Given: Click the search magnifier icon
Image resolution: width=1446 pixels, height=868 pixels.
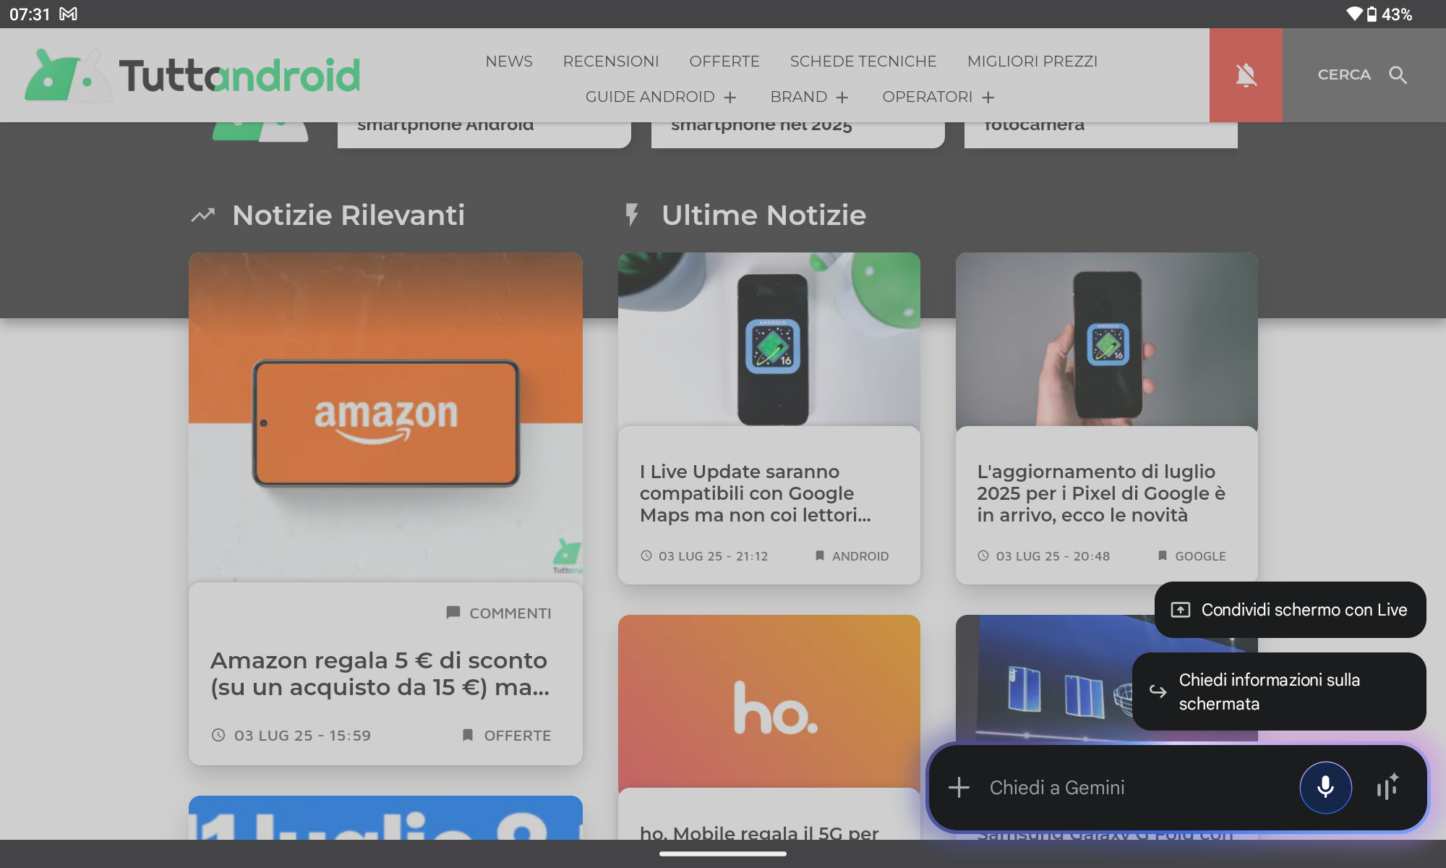Looking at the screenshot, I should click(1398, 75).
